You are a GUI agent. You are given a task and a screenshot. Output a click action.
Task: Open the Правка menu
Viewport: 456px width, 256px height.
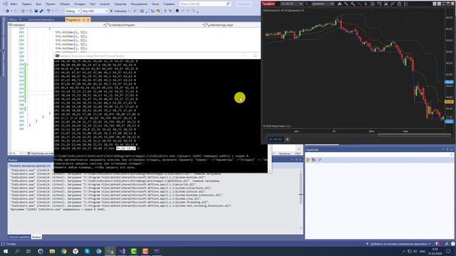point(26,4)
